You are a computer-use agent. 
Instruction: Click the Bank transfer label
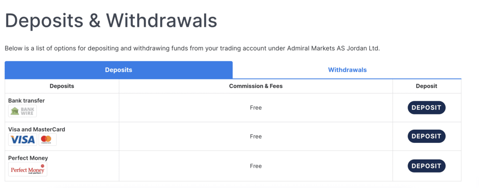(27, 101)
